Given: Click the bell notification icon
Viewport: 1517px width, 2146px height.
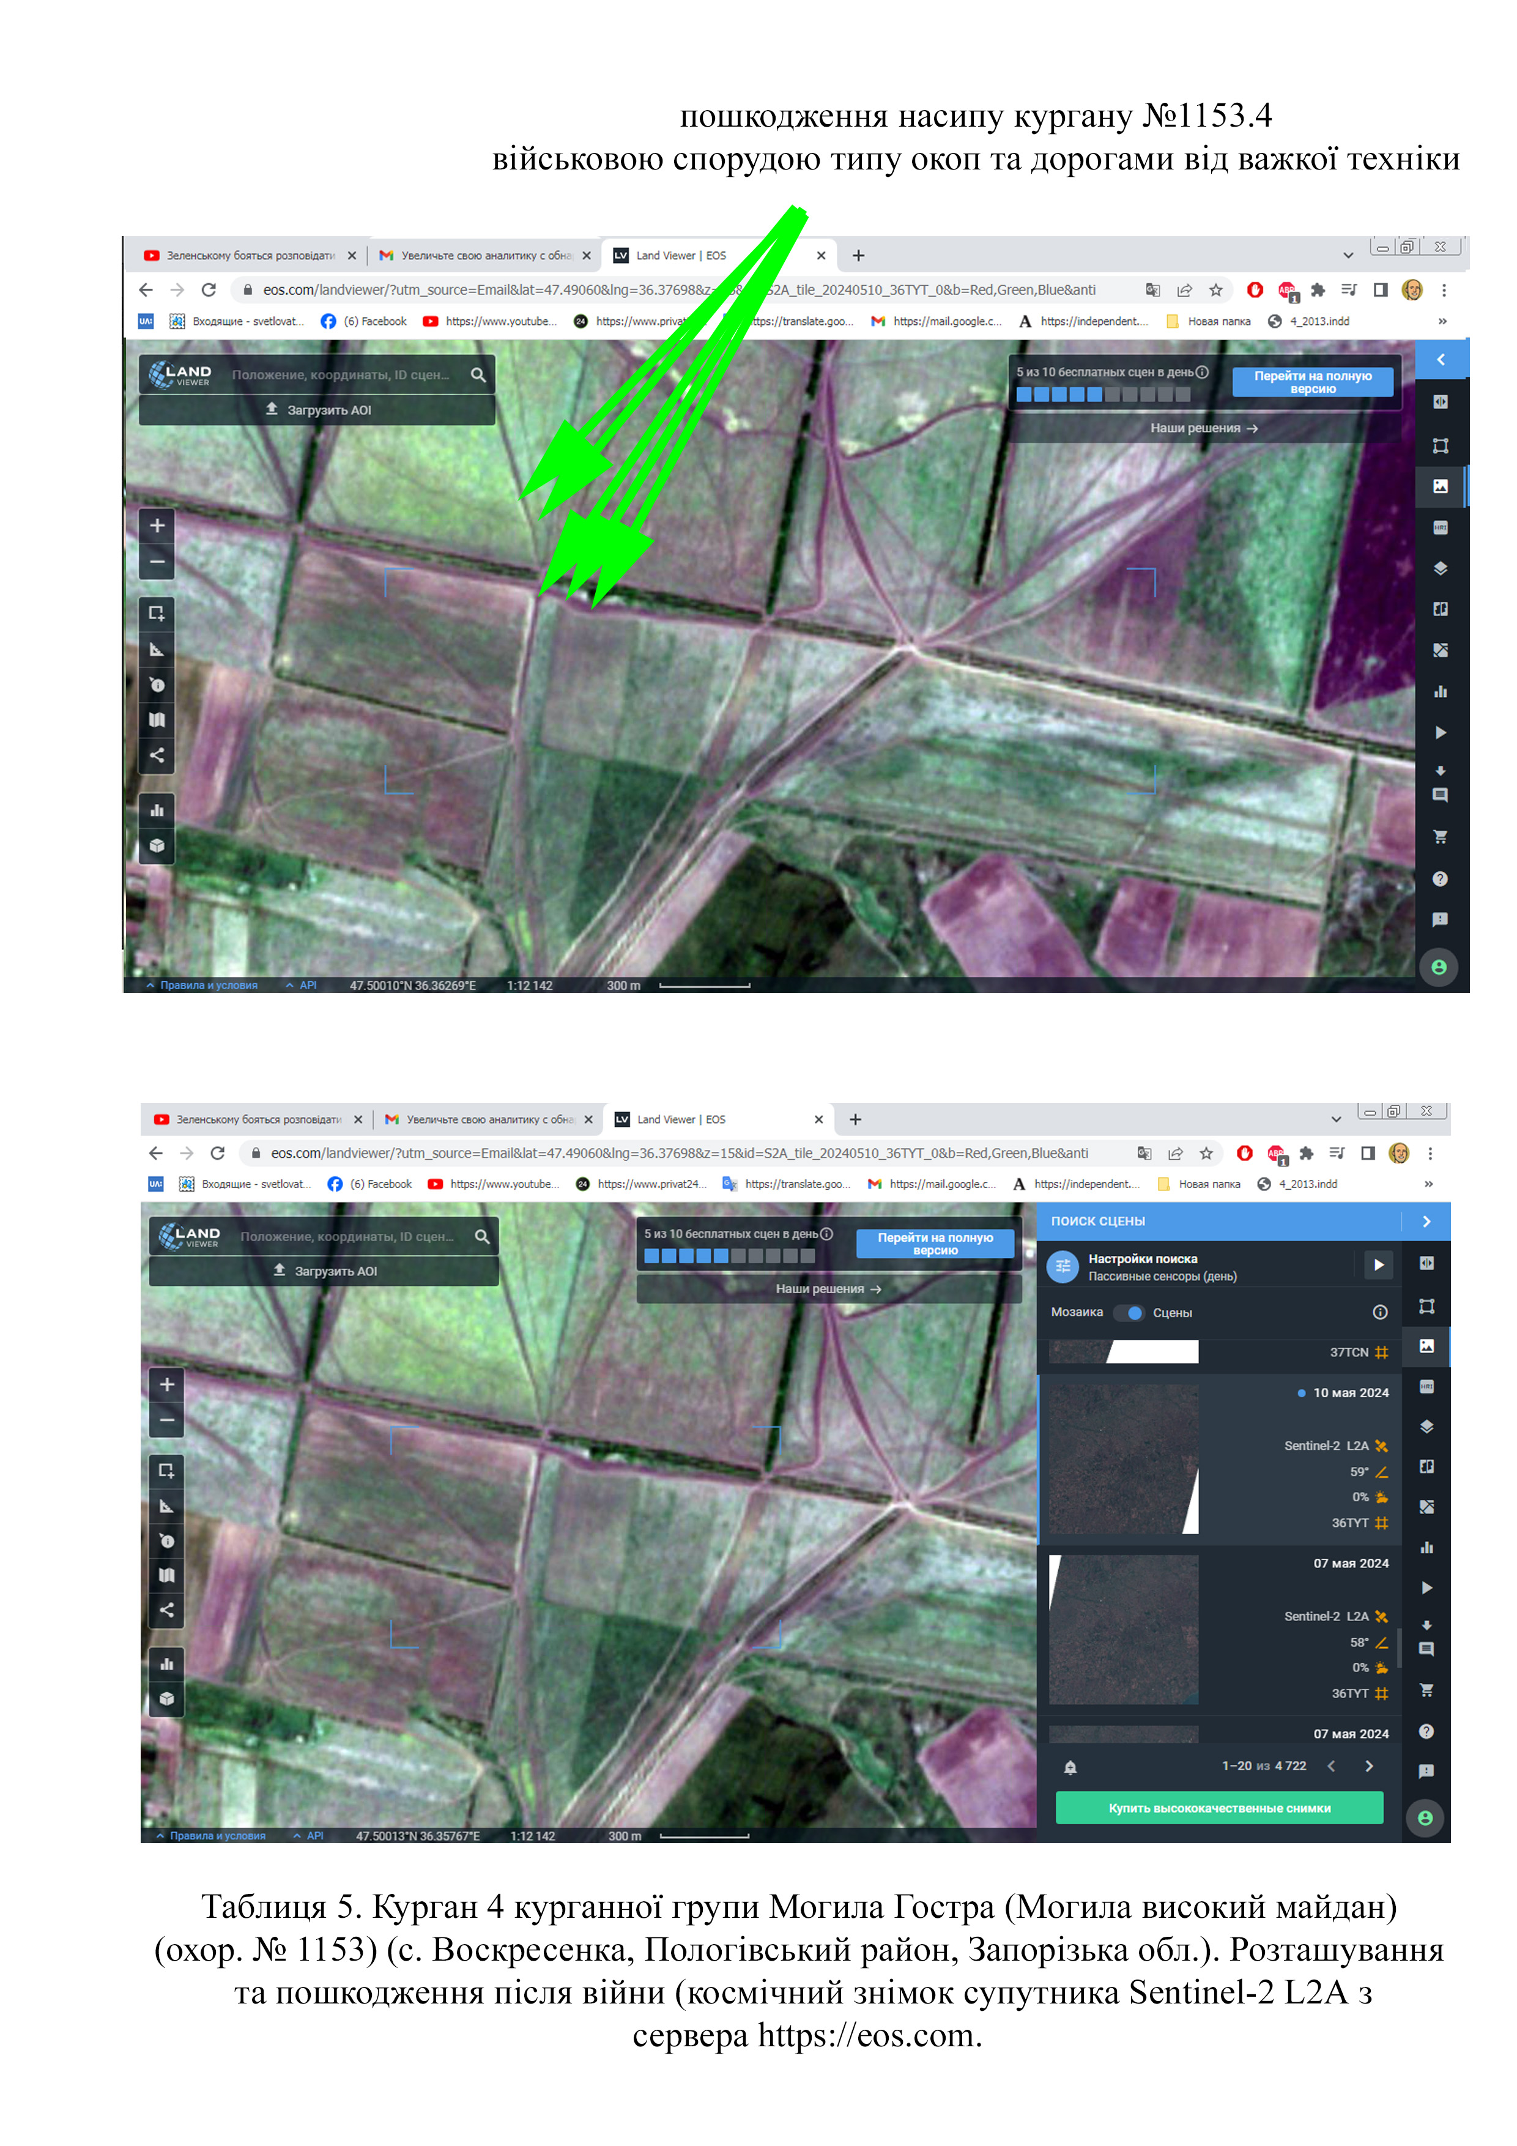Looking at the screenshot, I should (x=1070, y=1767).
